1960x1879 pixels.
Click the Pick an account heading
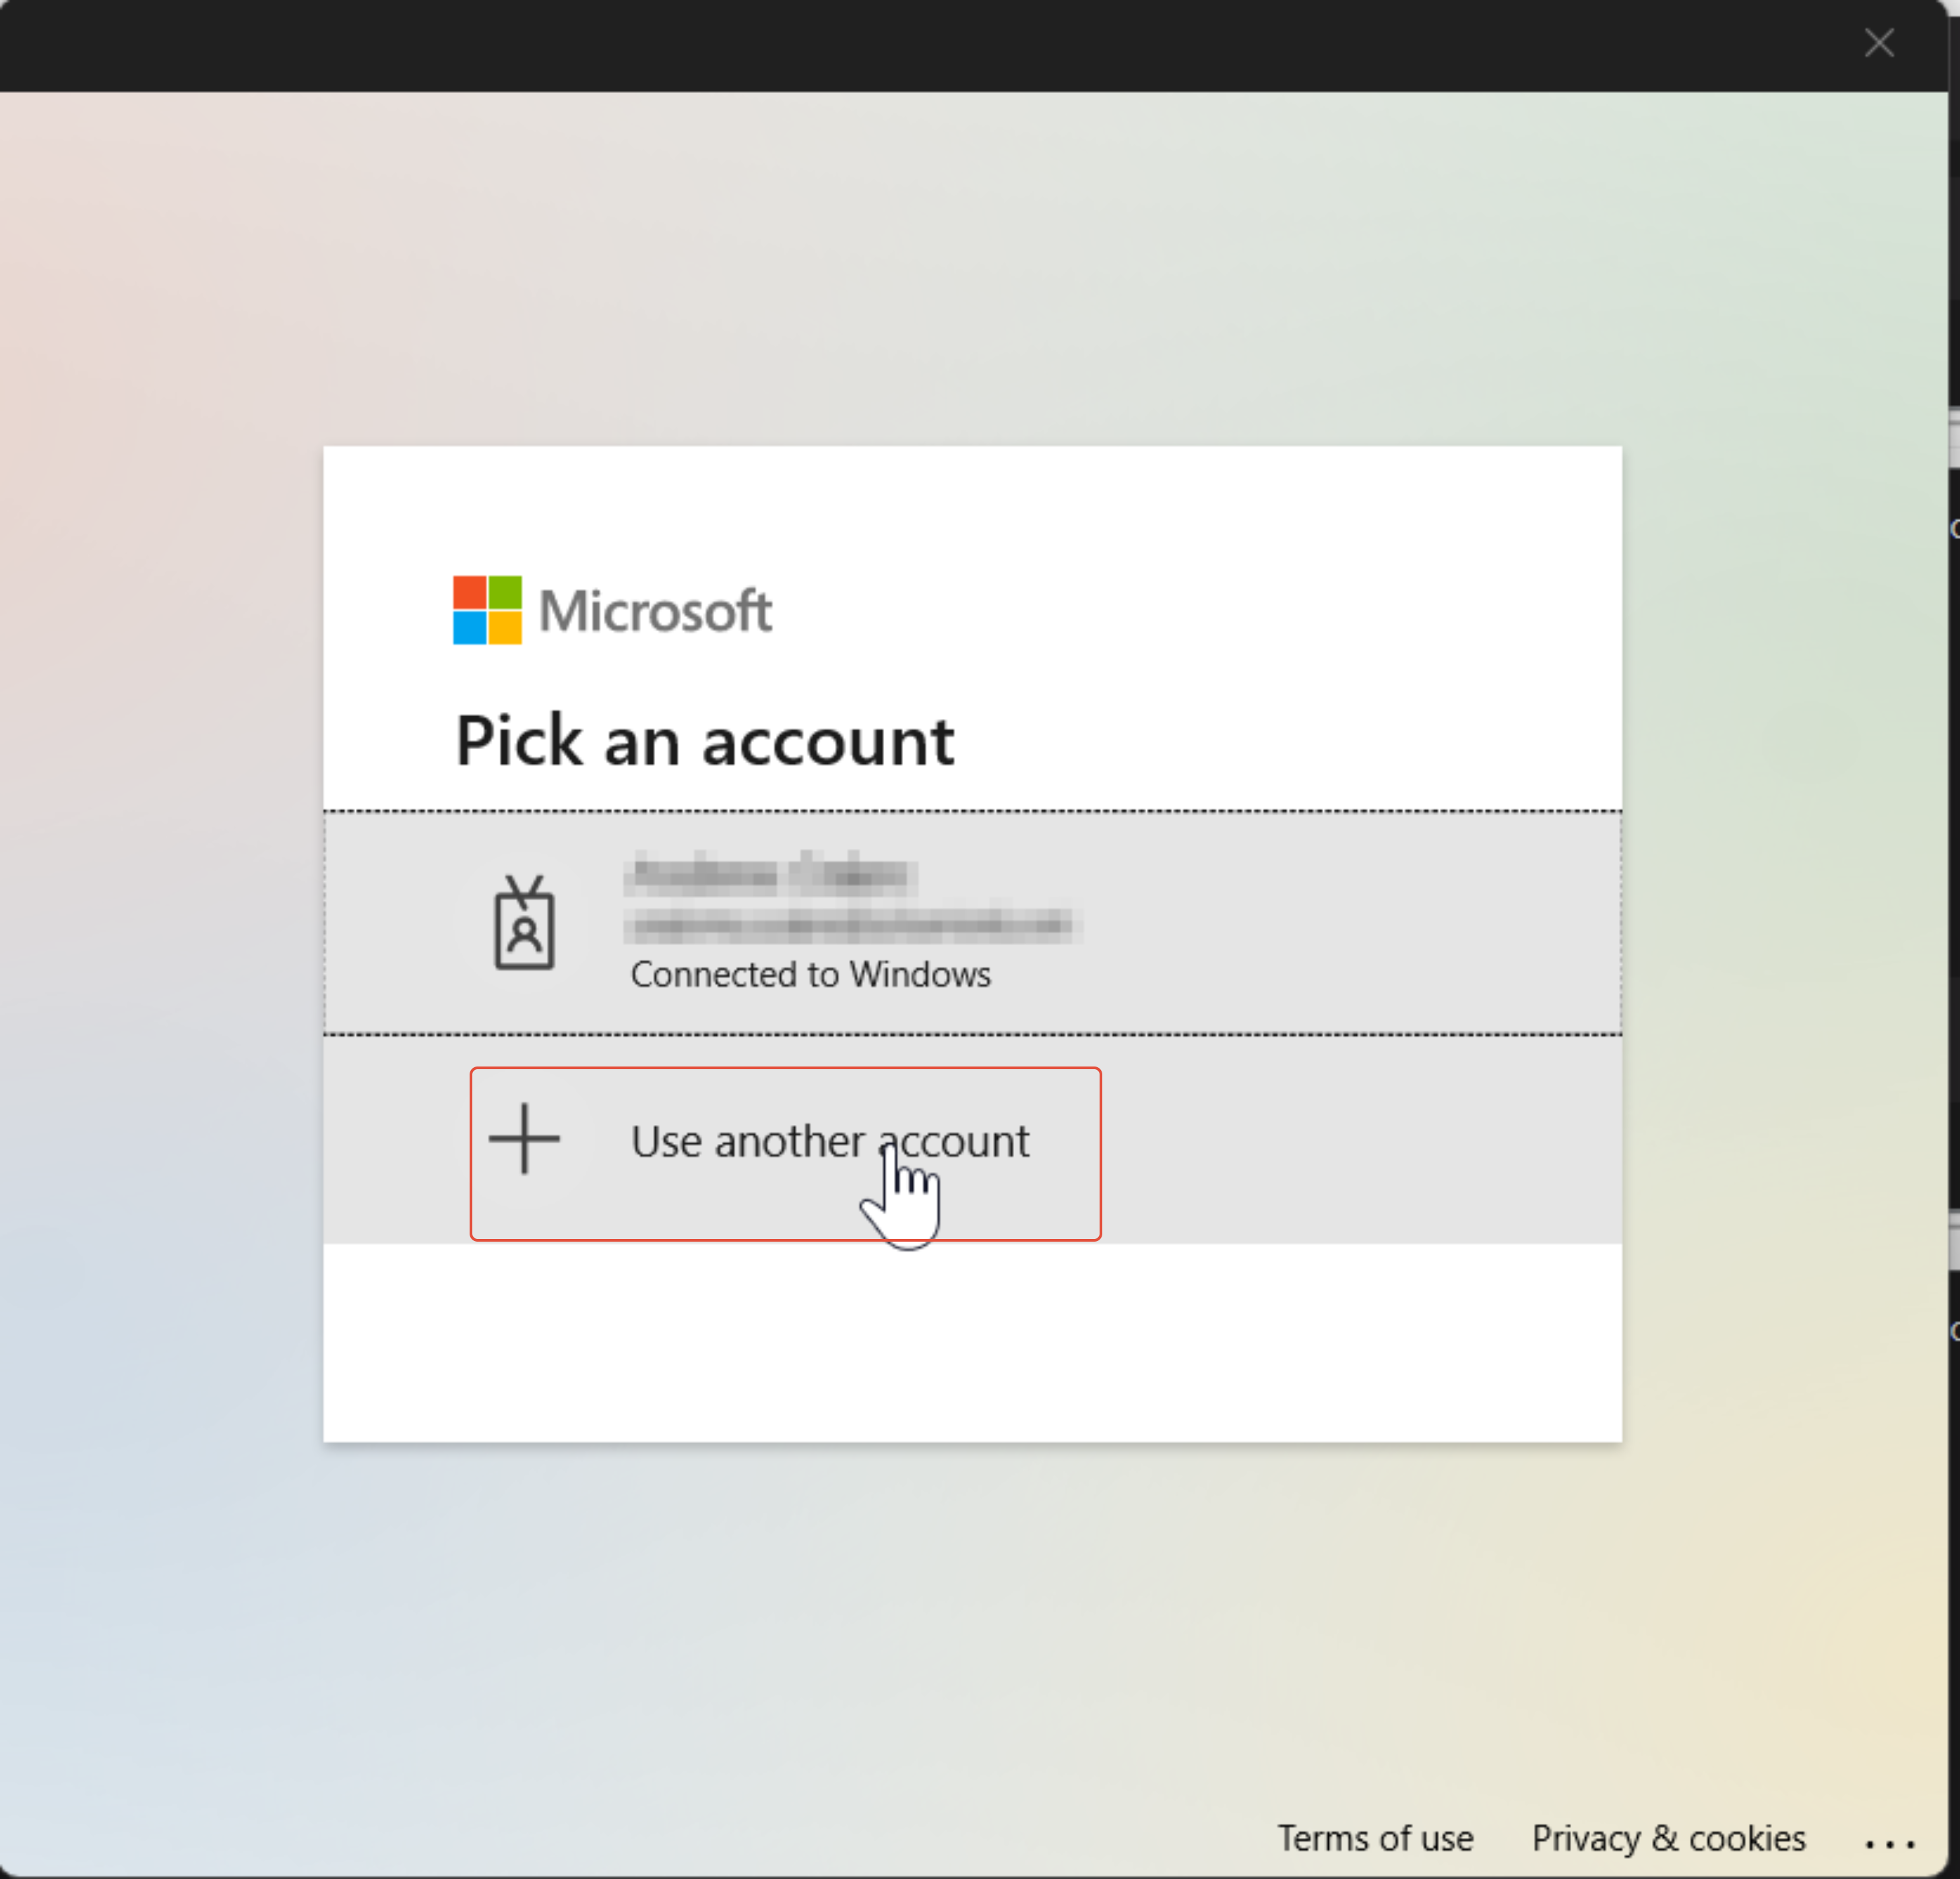(x=704, y=741)
